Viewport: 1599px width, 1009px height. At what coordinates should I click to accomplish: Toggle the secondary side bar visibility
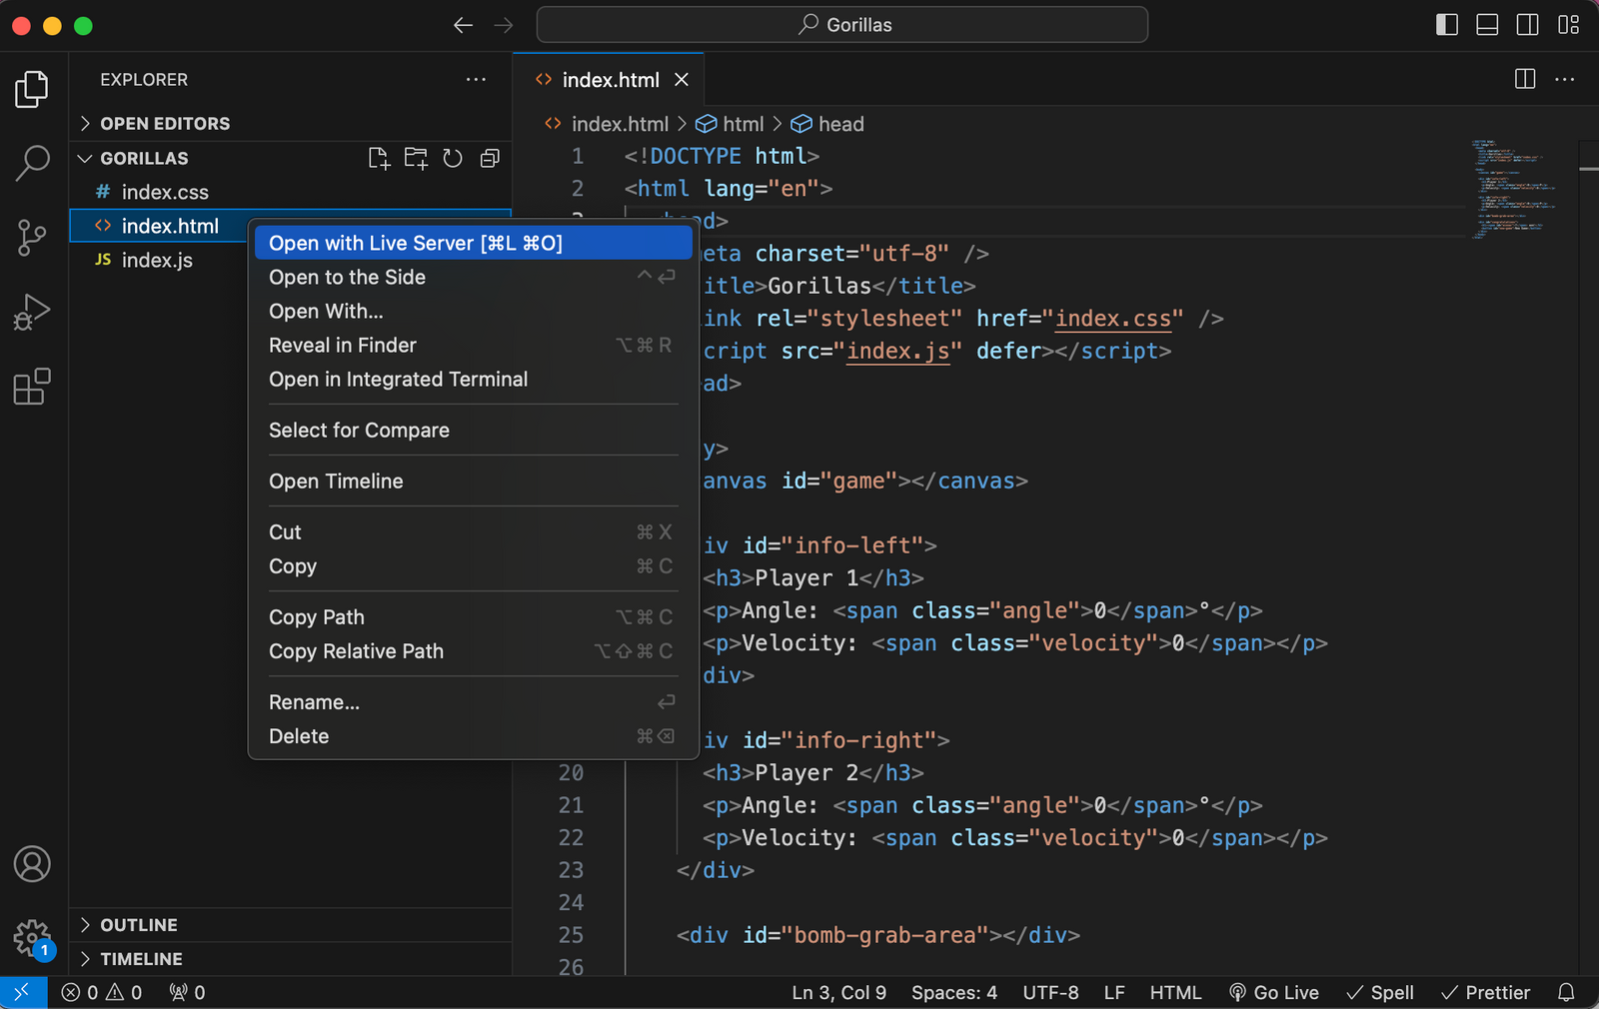1528,25
